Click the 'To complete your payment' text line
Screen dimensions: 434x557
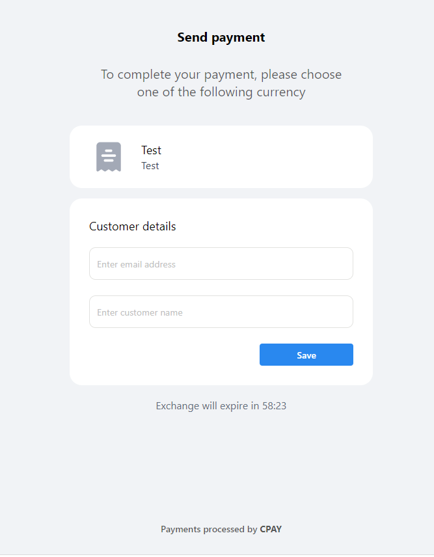(221, 75)
